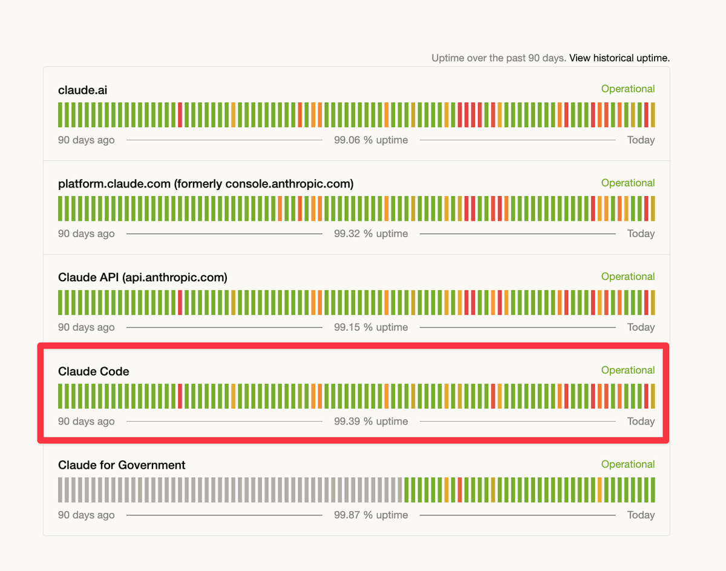The width and height of the screenshot is (726, 571).
Task: Click today's uptime bar for claude.ai
Action: click(653, 115)
